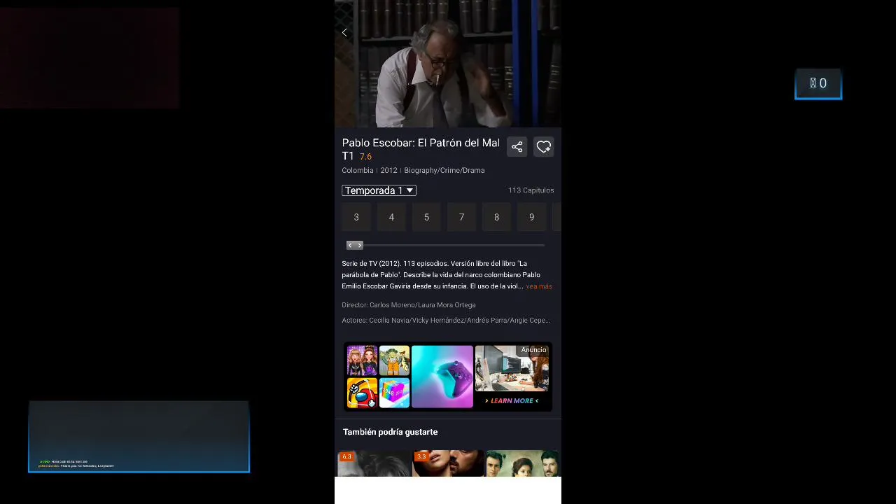Viewport: 896px width, 504px height.
Task: Open the red impostor game icon in ad
Action: coord(362,393)
